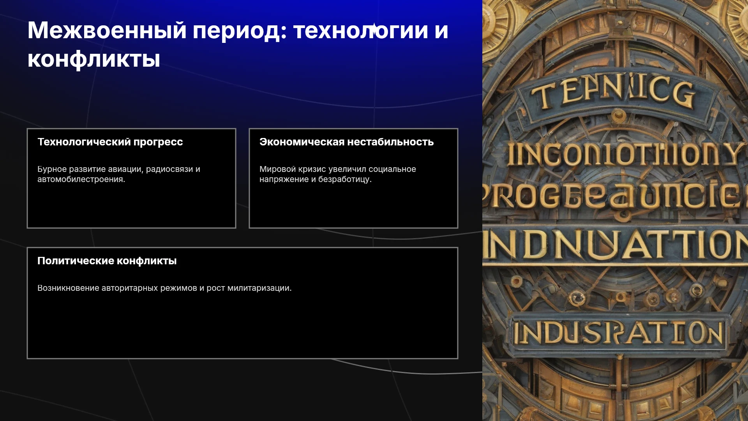Click the "PROGBEAUNCIC" golden text in the image
The image size is (748, 421).
(x=615, y=195)
